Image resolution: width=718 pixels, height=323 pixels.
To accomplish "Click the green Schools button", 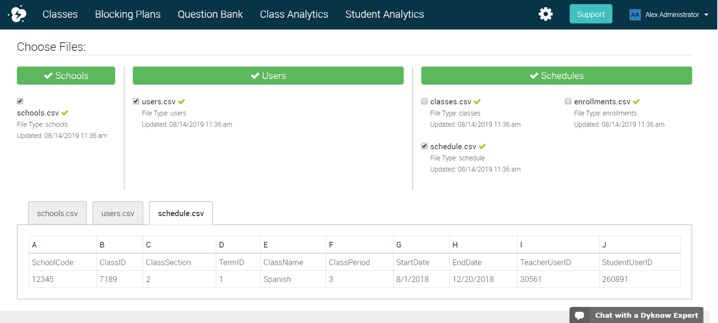I will click(66, 75).
